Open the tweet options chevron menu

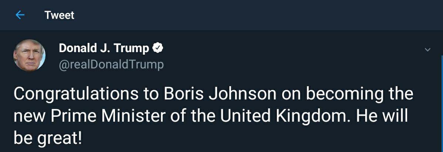(427, 50)
